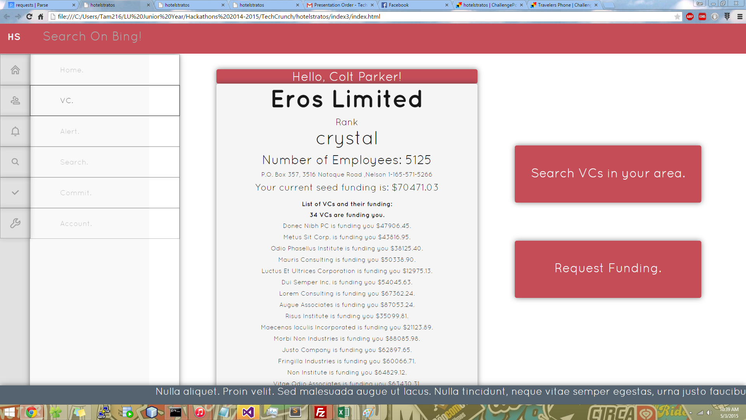Click the account wrench icon
The image size is (746, 420).
point(15,223)
